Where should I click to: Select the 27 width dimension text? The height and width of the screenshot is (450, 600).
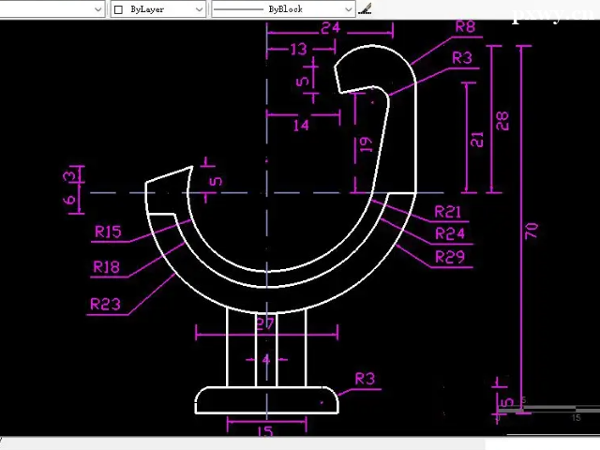click(x=265, y=323)
